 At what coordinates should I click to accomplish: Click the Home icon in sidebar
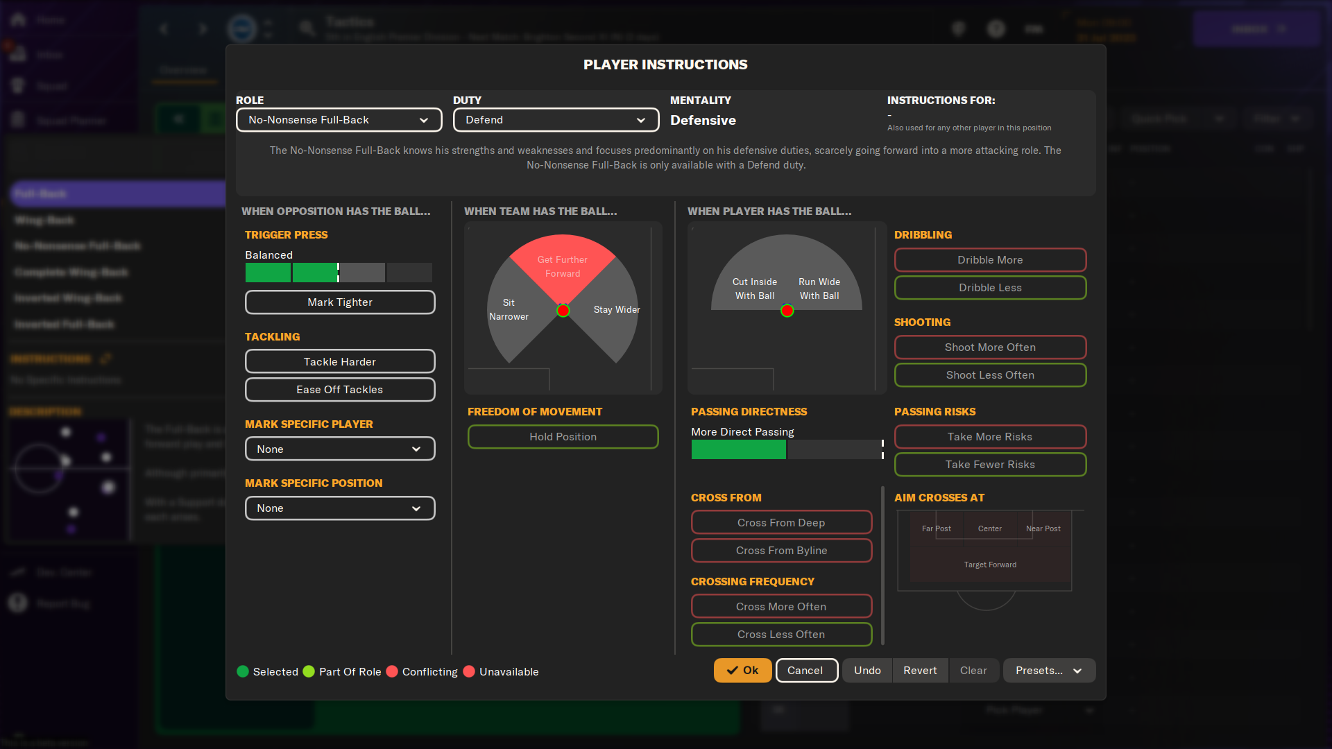tap(19, 20)
